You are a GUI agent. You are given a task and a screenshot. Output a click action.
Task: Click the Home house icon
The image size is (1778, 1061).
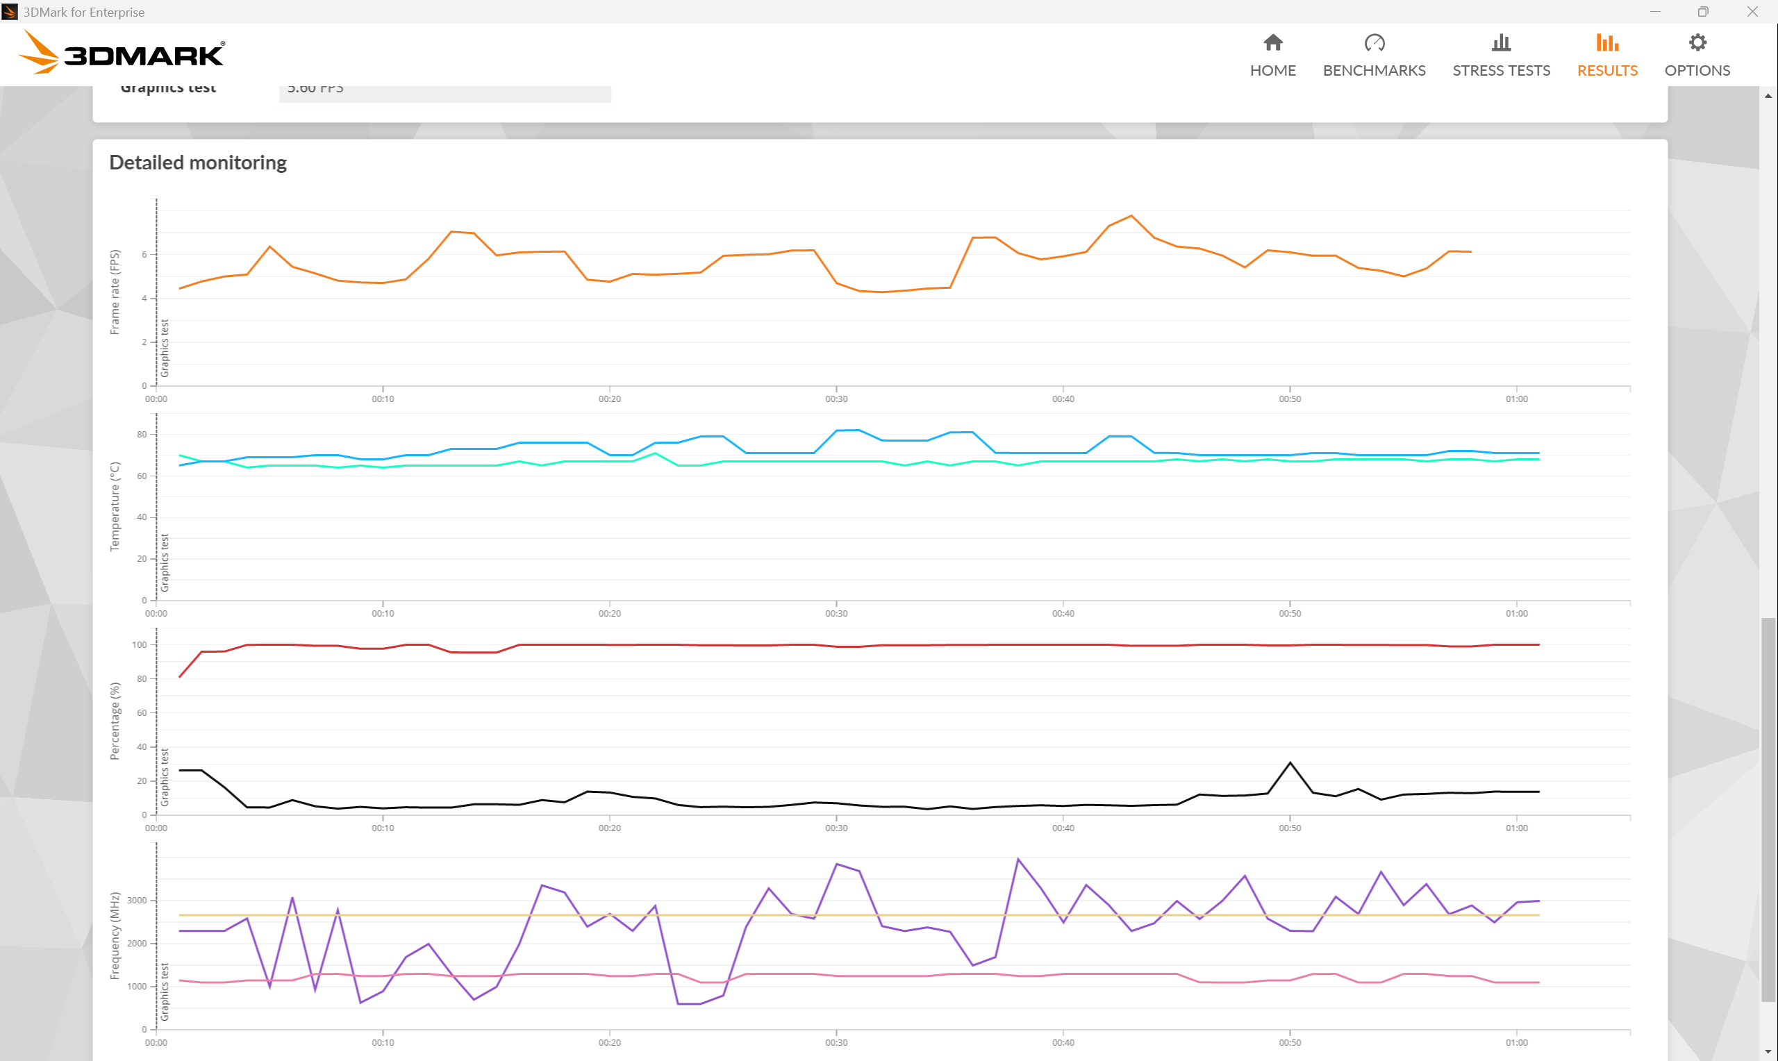1272,43
